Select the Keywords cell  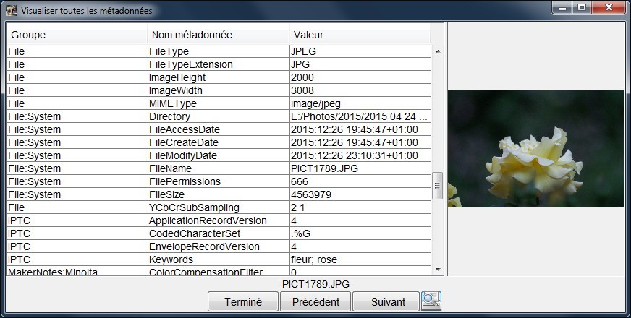click(x=219, y=259)
